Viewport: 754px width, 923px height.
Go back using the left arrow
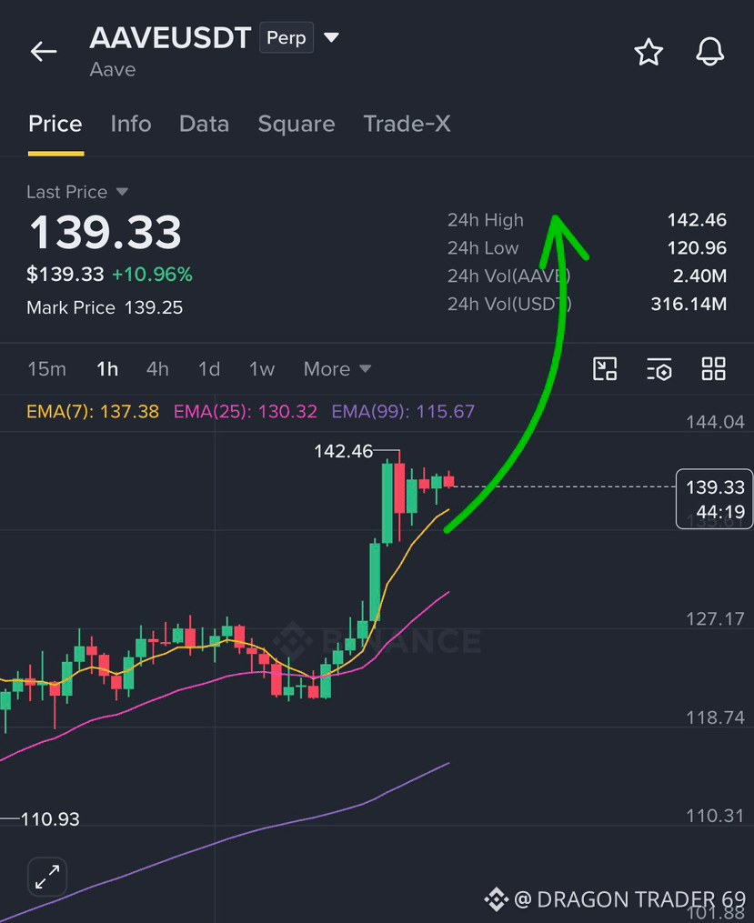click(44, 52)
